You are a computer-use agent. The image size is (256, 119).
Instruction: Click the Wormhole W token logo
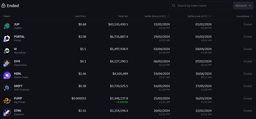tap(7, 51)
